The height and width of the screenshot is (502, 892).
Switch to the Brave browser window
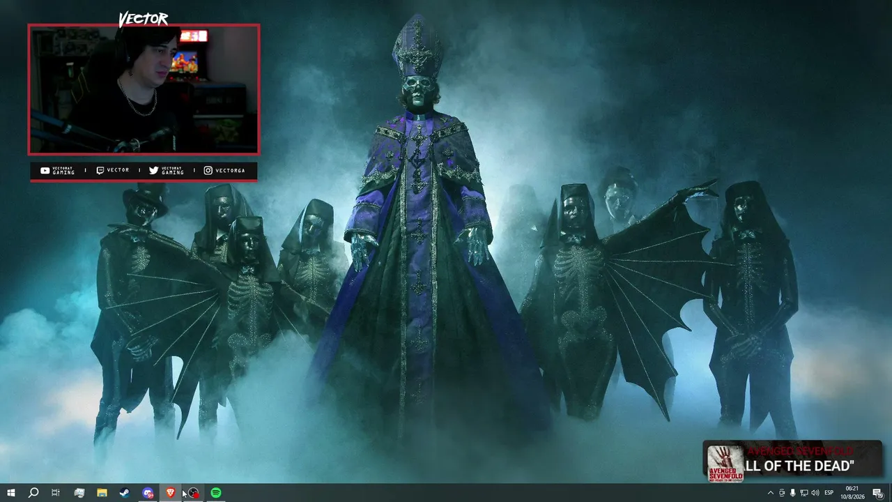171,493
